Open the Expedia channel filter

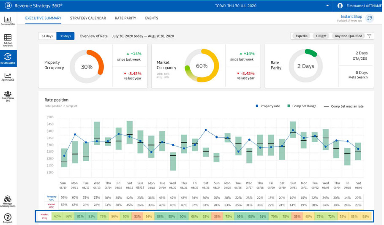click(301, 36)
